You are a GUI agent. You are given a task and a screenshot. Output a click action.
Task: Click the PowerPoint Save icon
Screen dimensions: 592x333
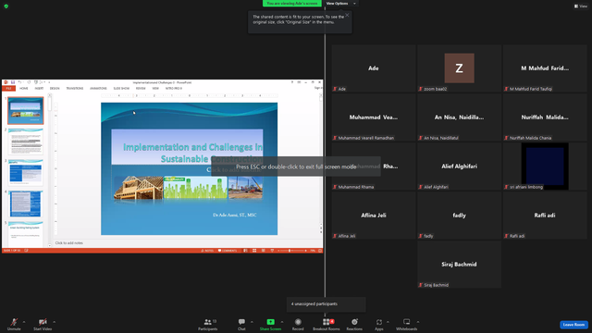pos(13,82)
